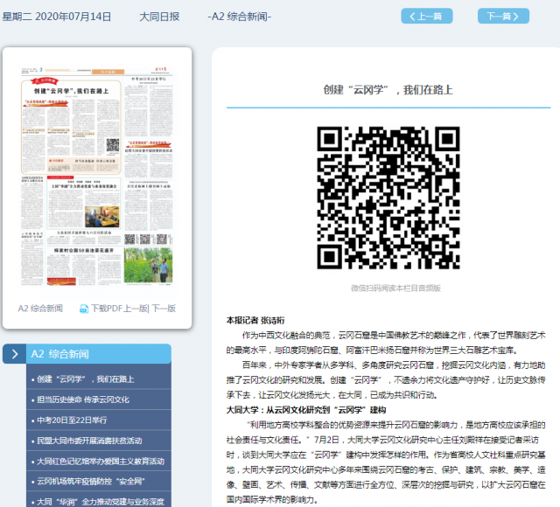Click the oilseed flower photo in thumbnail
The width and height of the screenshot is (560, 507).
(x=148, y=265)
